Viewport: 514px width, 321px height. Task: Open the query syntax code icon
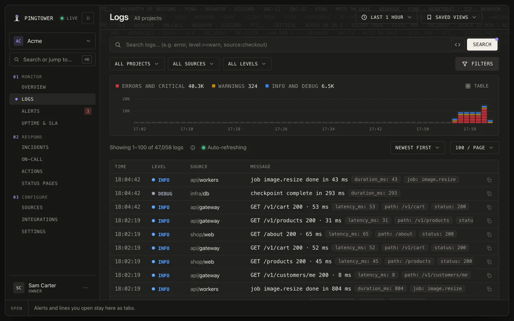coord(457,45)
